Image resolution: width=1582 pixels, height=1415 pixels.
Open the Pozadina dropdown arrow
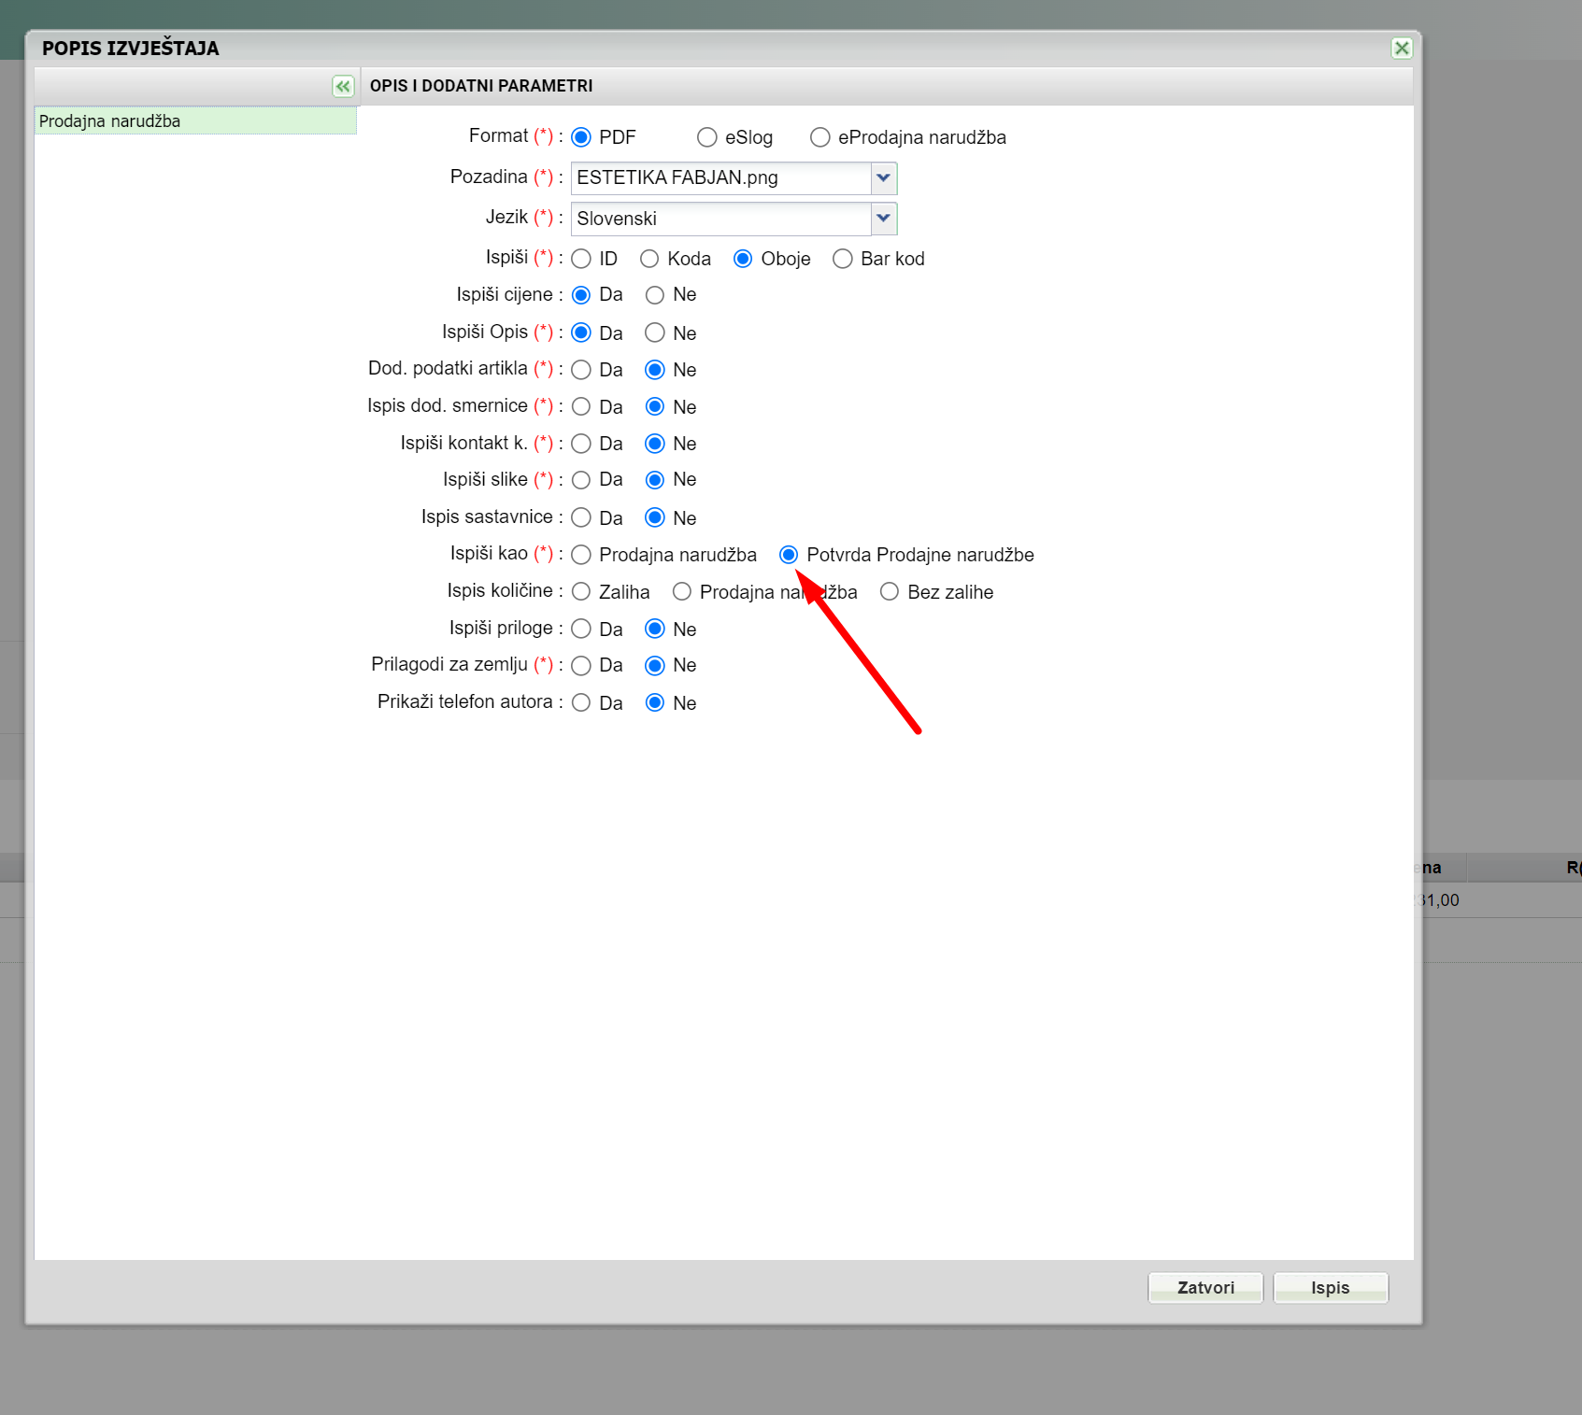pyautogui.click(x=884, y=177)
